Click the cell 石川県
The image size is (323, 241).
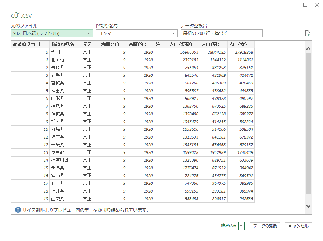pyautogui.click(x=65, y=183)
